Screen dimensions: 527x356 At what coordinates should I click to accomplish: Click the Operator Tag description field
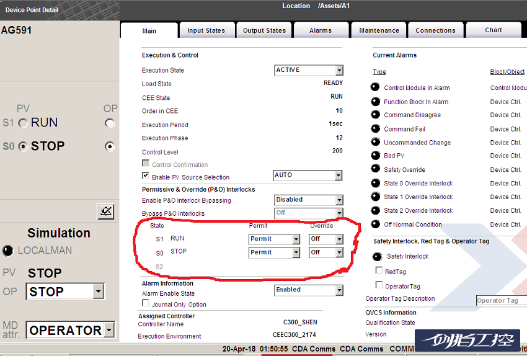pyautogui.click(x=501, y=301)
